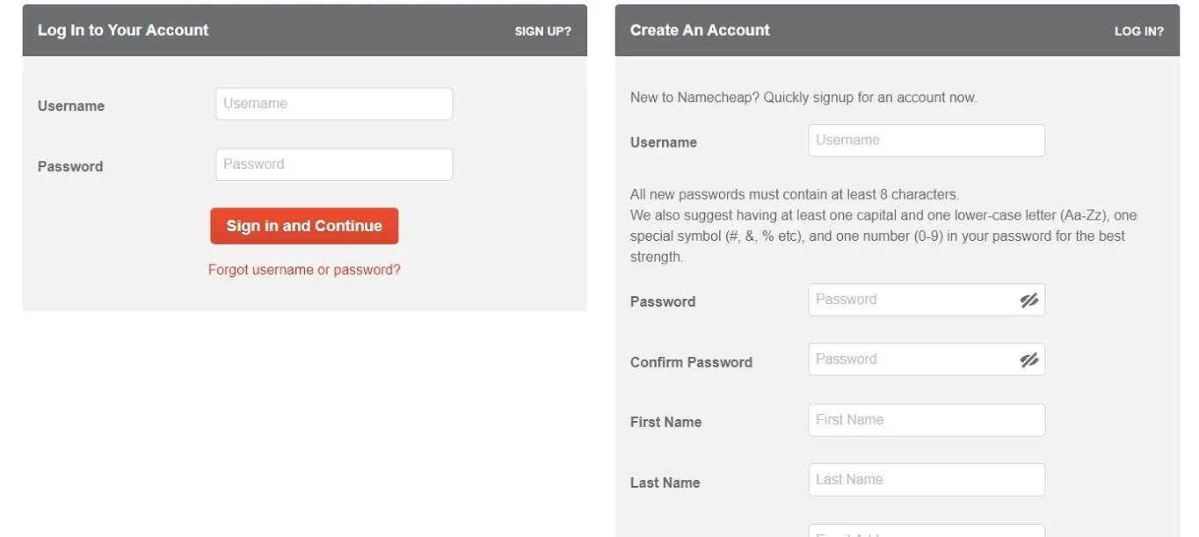Click the Password label in login form
Image resolution: width=1199 pixels, height=537 pixels.
(70, 167)
